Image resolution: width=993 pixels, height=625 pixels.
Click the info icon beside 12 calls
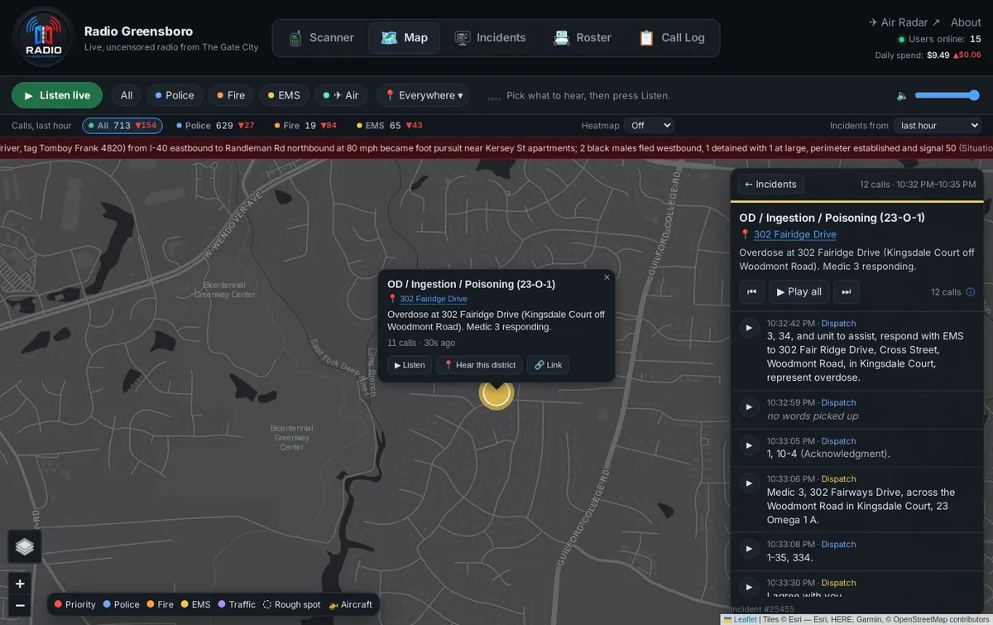tap(971, 292)
